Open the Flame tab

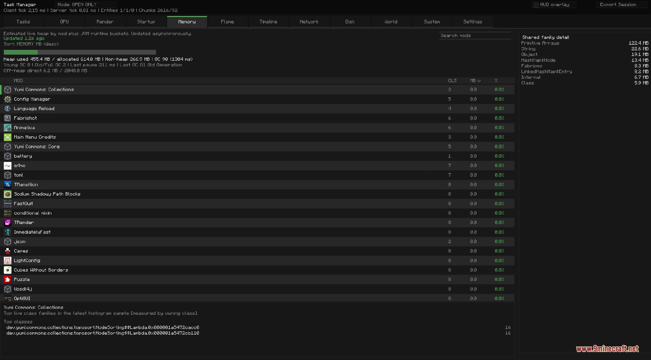click(227, 22)
